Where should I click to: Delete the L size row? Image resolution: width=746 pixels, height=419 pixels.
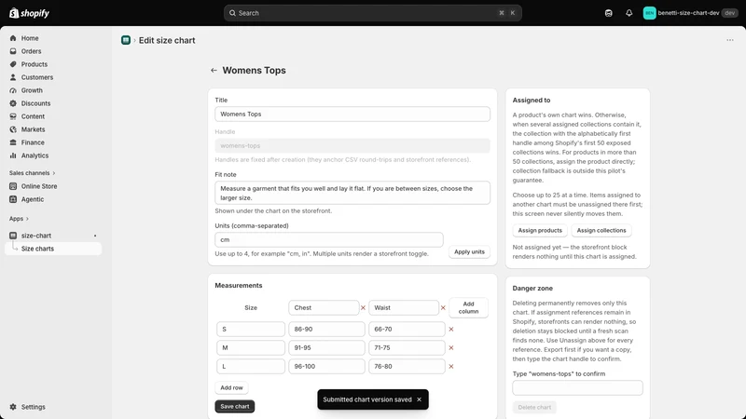point(451,366)
